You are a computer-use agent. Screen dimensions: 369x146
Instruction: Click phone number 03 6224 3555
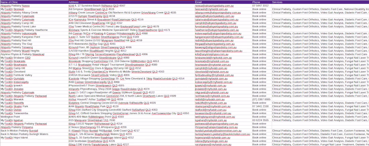pos(262,120)
